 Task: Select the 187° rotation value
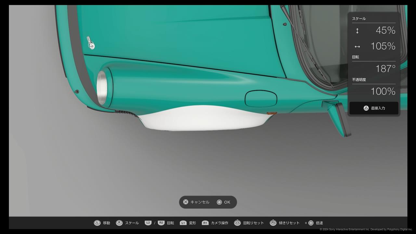pyautogui.click(x=385, y=69)
